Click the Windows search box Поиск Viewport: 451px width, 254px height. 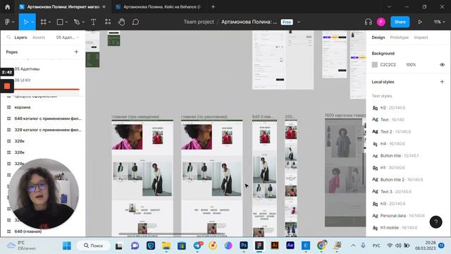point(94,246)
